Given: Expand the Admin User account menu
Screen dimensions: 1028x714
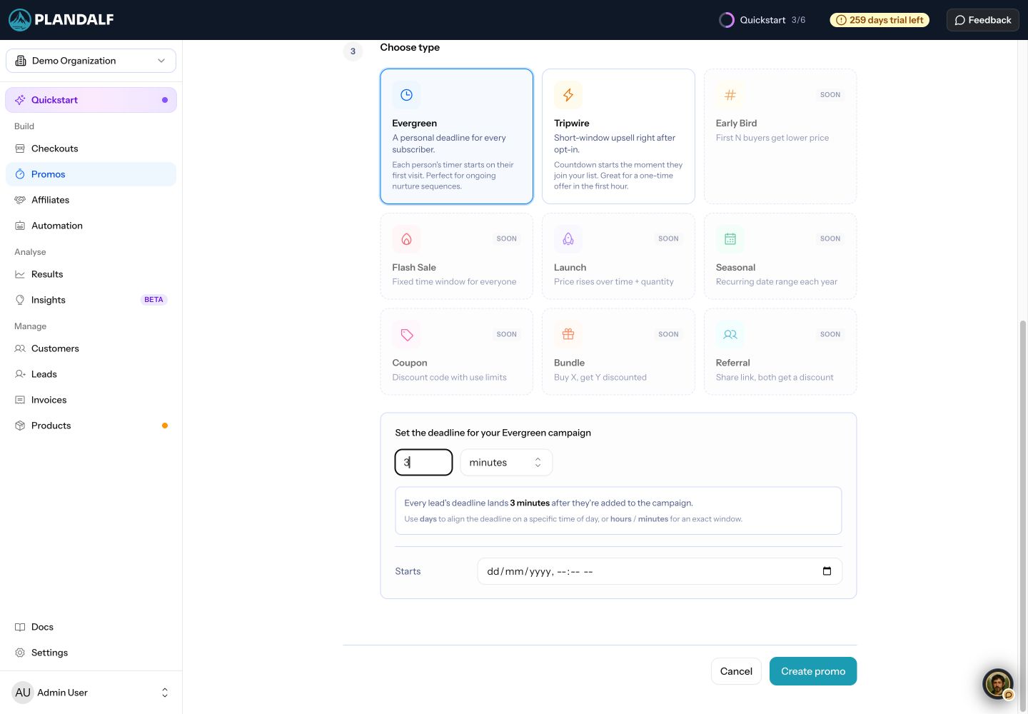Looking at the screenshot, I should pos(91,693).
